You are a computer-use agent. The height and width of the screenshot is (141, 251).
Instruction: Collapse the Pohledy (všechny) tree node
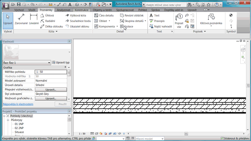[4, 116]
